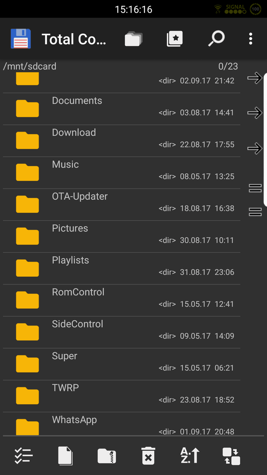This screenshot has height=475, width=267.
Task: Tap the date 23.08.17 18:52
Action: pyautogui.click(x=207, y=400)
